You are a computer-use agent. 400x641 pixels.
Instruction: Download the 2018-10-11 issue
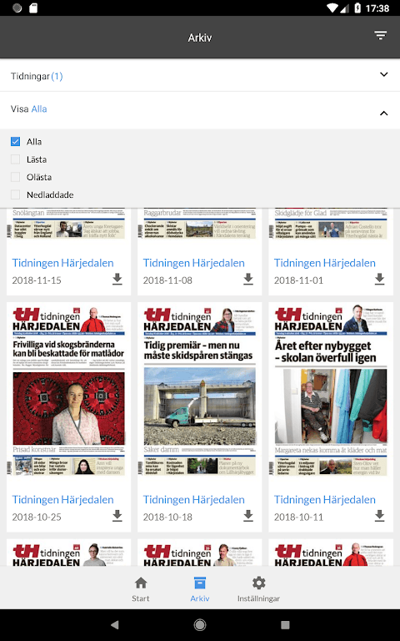click(379, 516)
